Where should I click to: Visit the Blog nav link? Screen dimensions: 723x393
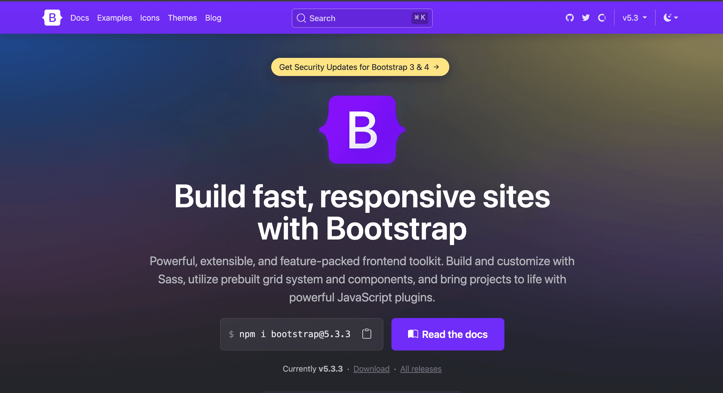coord(213,18)
